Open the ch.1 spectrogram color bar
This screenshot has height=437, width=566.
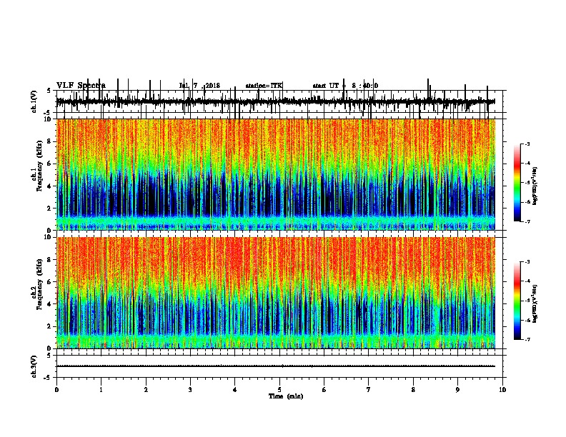pyautogui.click(x=517, y=183)
